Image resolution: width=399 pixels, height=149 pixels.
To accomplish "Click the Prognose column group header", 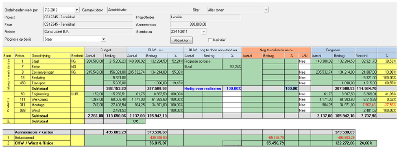I will coord(333,50).
